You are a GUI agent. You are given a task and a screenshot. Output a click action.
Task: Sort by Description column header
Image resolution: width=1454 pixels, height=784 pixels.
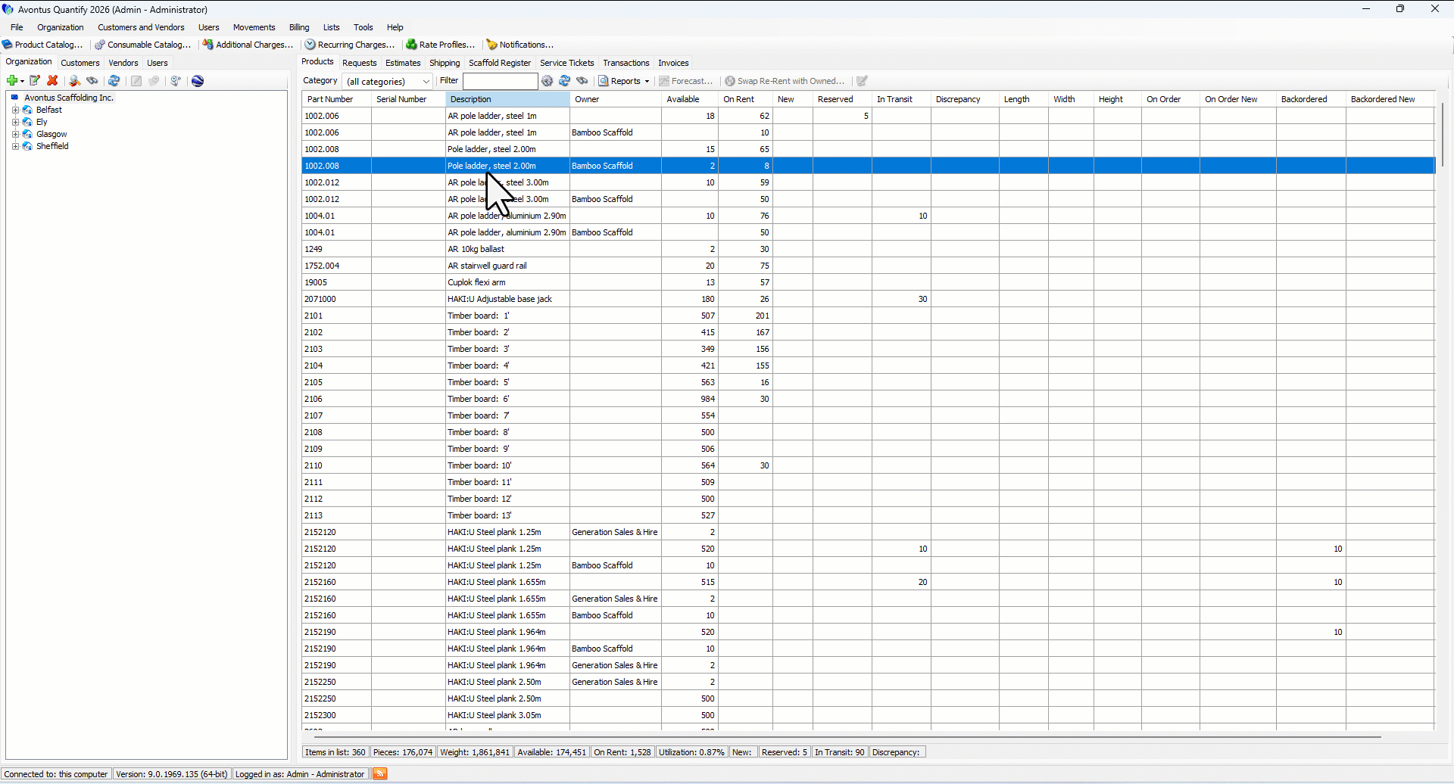click(x=507, y=99)
